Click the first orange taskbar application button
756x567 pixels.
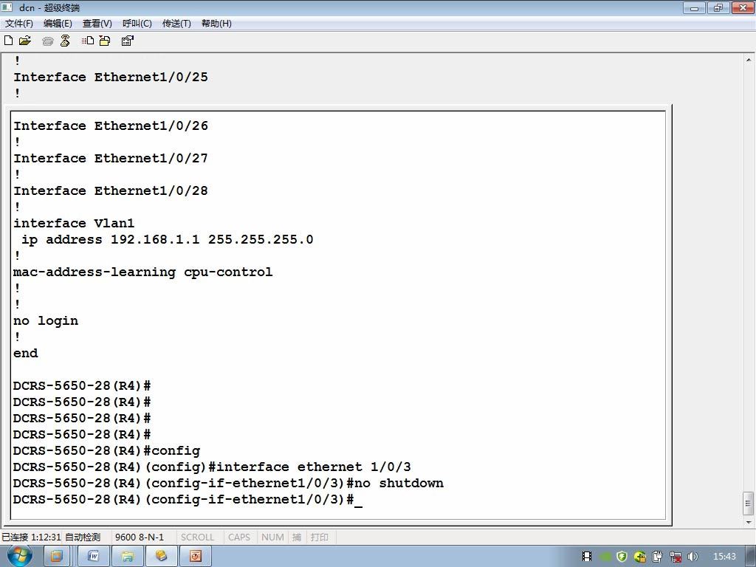click(x=56, y=557)
